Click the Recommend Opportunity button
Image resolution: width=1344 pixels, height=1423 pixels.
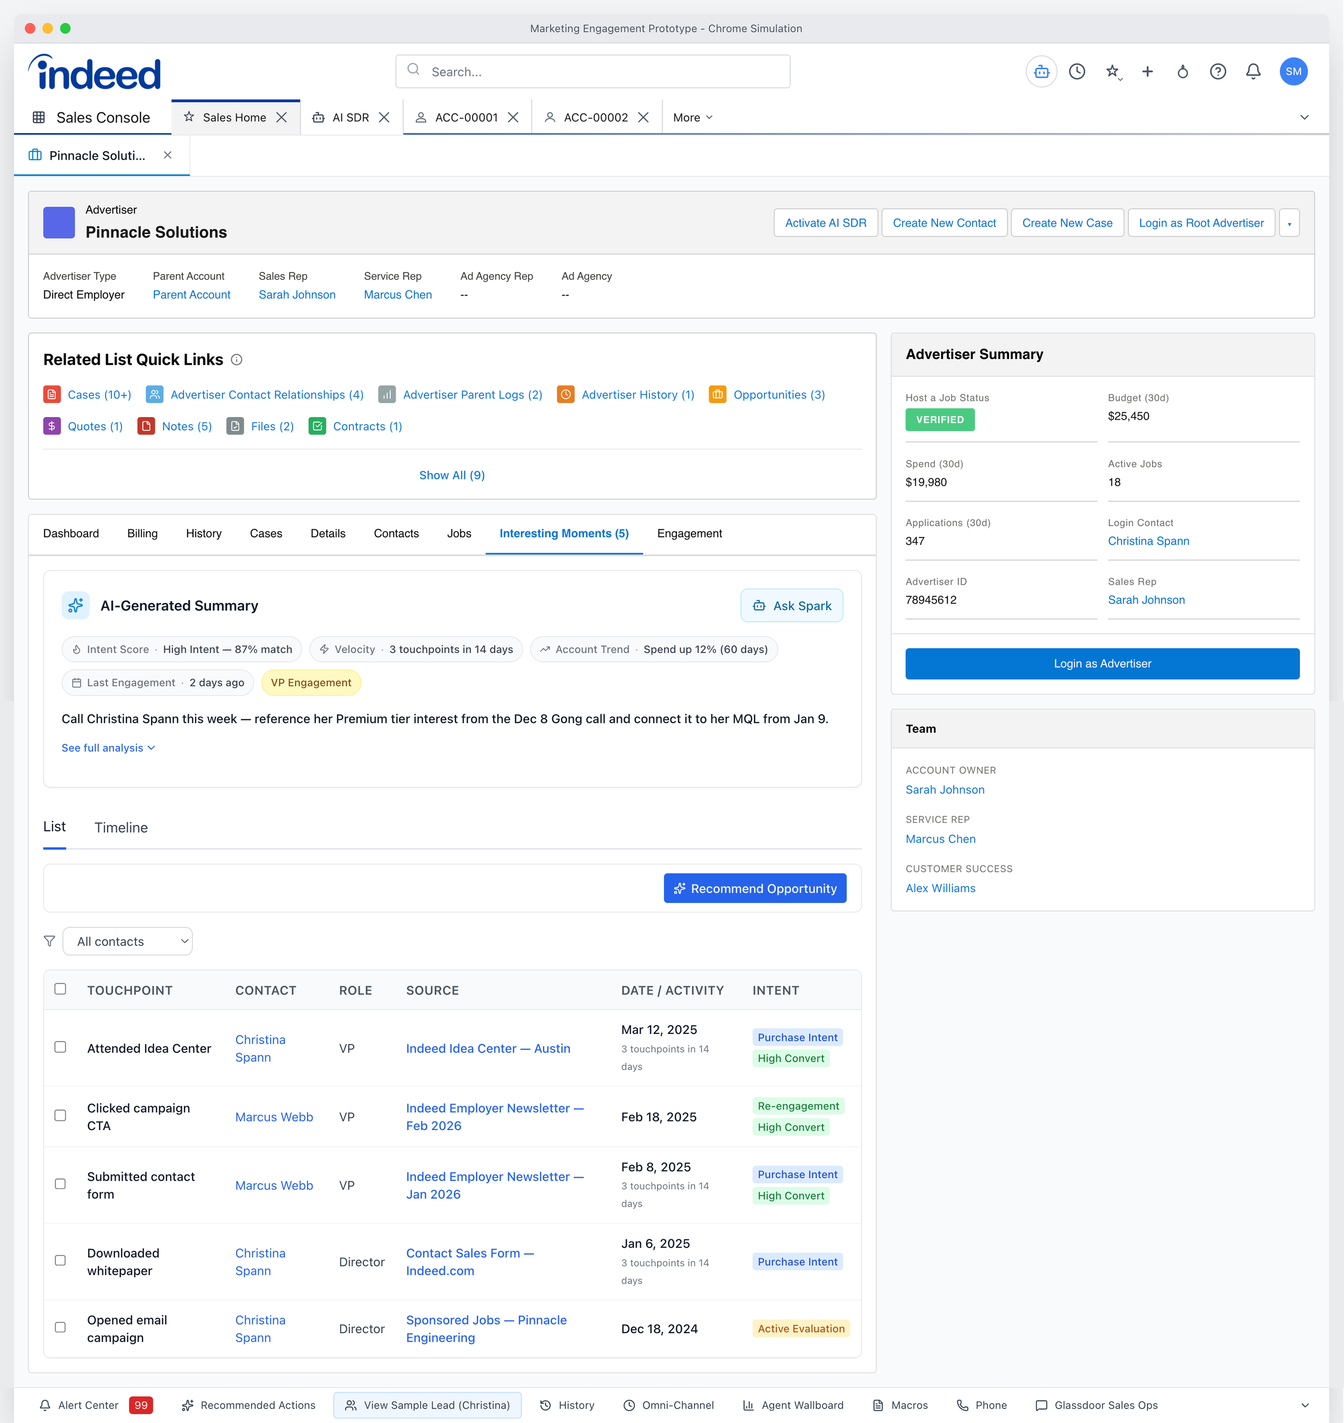coord(754,888)
